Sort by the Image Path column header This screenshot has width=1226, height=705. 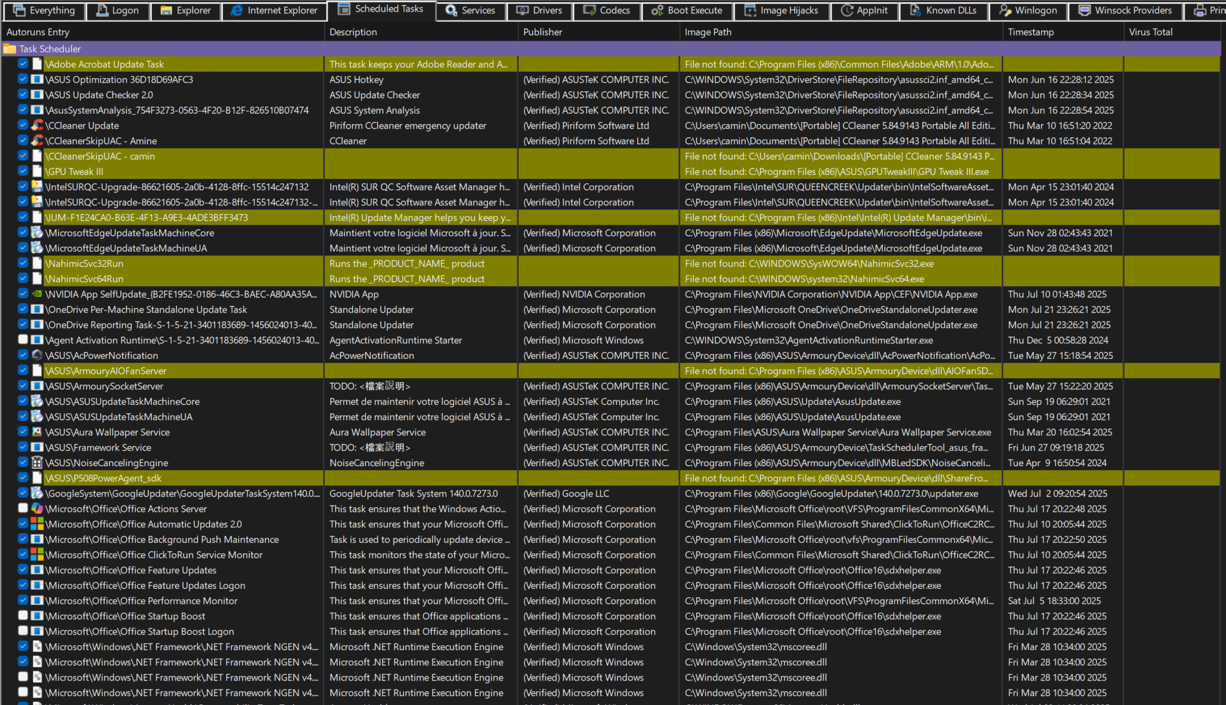pyautogui.click(x=841, y=32)
